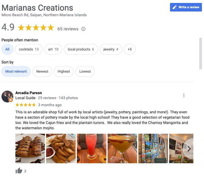The width and height of the screenshot is (204, 178).
Task: Filter reviews by 'local products' chip
Action: 81,49
